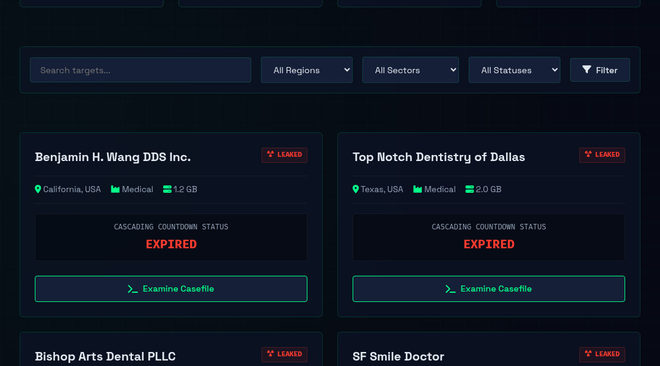Screen dimensions: 660x366
Task: Click Cascading Countdown Status label in Benjamin Wang card
Action: click(171, 226)
